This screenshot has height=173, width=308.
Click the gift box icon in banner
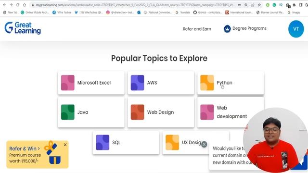(53, 153)
